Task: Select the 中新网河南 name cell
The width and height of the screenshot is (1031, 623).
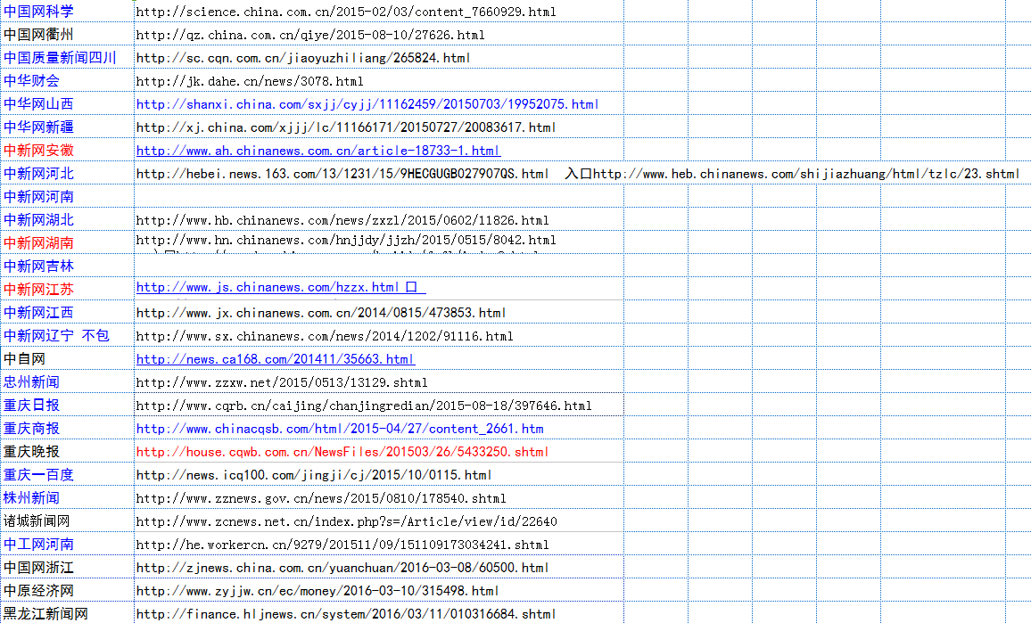Action: [67, 196]
